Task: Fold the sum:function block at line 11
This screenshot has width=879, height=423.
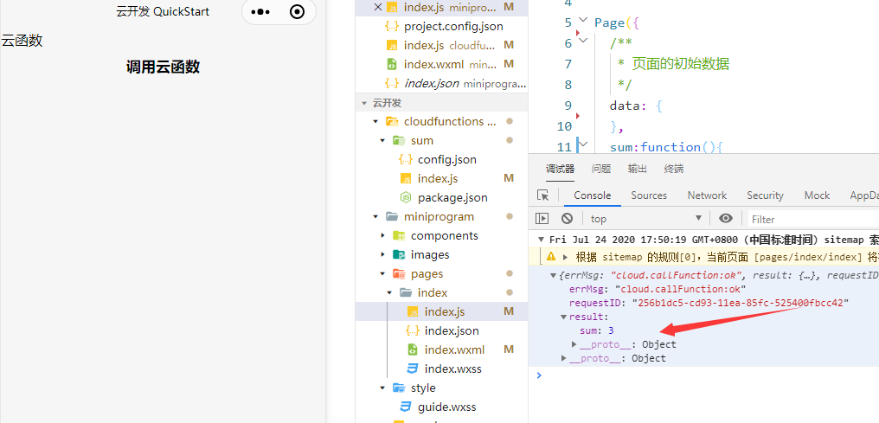Action: coord(583,144)
